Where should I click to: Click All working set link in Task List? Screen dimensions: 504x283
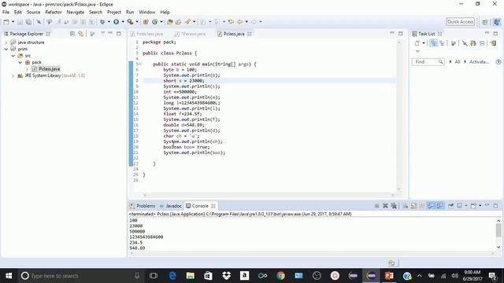(457, 61)
